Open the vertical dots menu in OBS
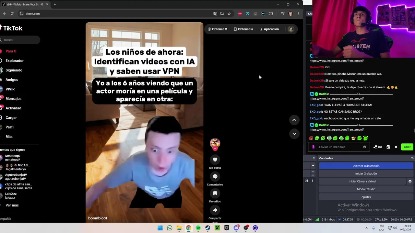This screenshot has width=415, height=233. (313, 180)
